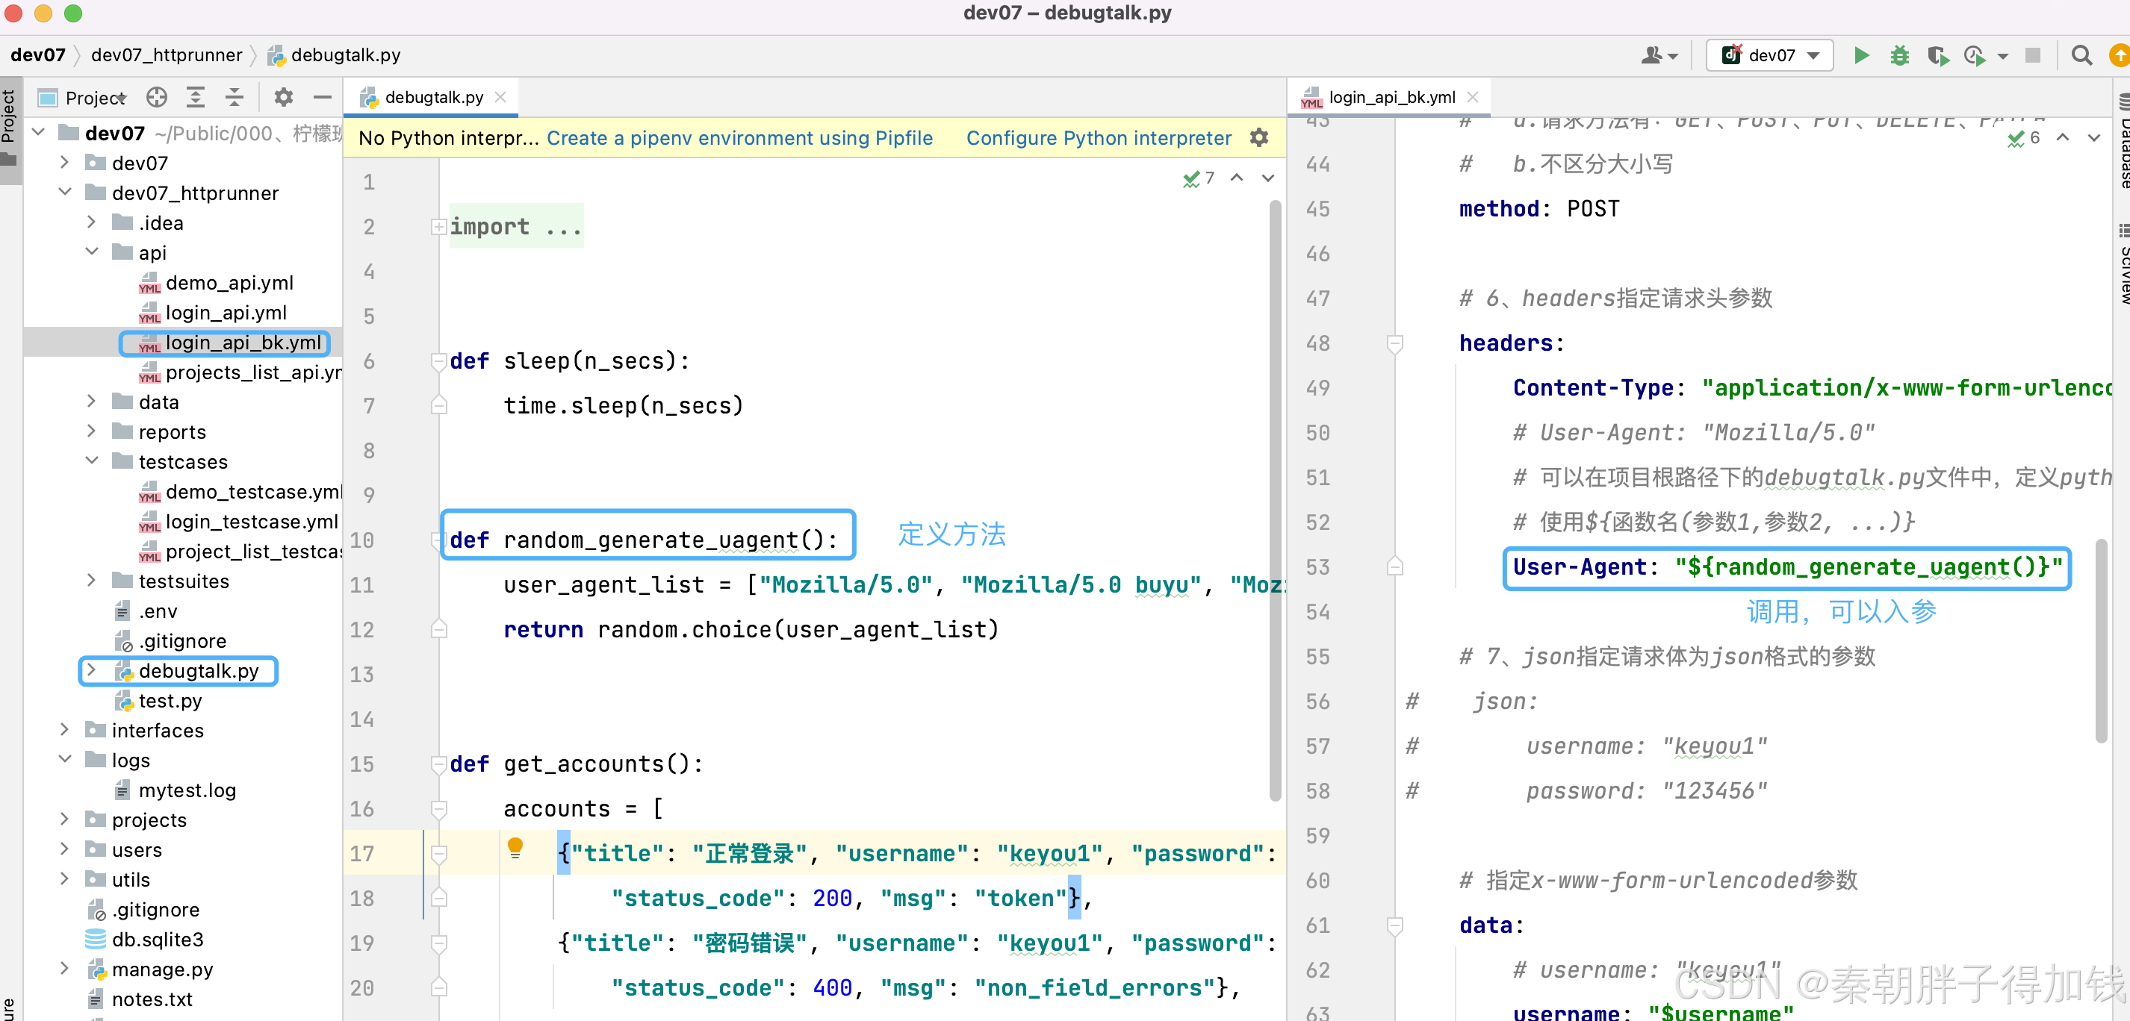Click Expand All icon in Project panel
This screenshot has height=1021, width=2130.
195,98
